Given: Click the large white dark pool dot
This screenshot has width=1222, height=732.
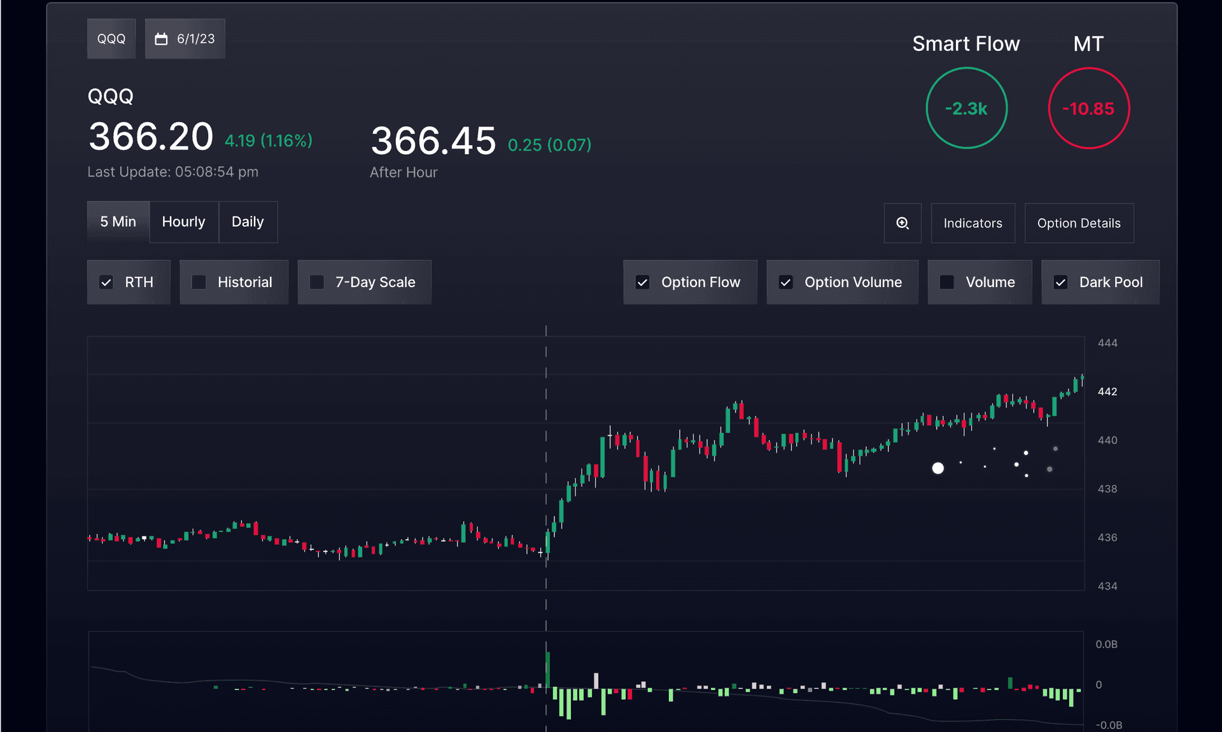Looking at the screenshot, I should [938, 468].
